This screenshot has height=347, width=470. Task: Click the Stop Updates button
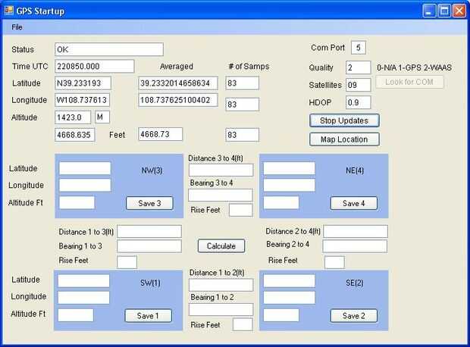click(344, 120)
